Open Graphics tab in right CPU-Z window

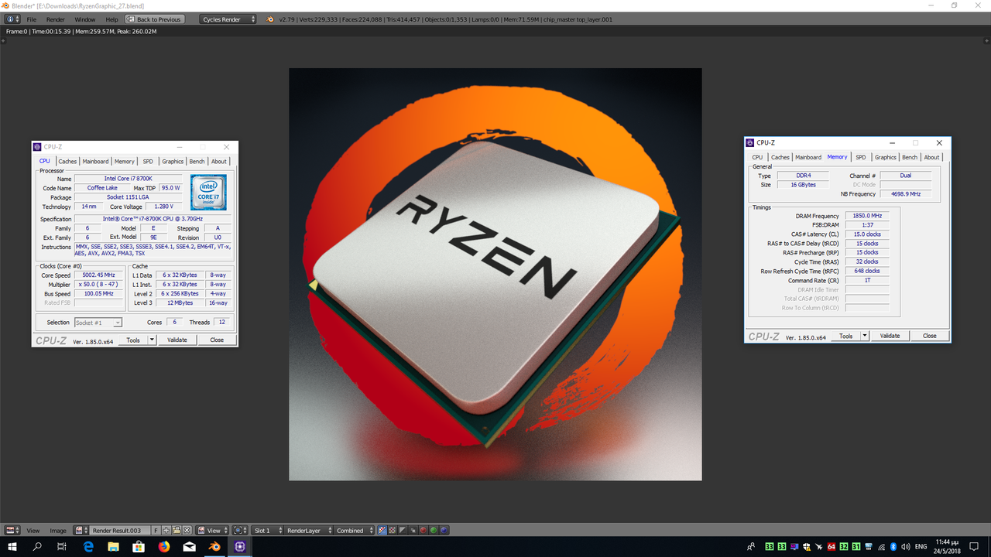(x=886, y=157)
